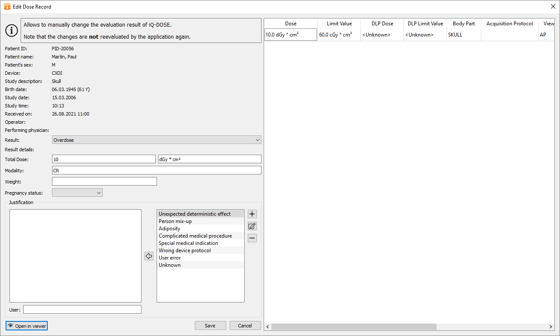Click the Body Part column header
Viewport: 560px width, 336px height.
[x=464, y=24]
